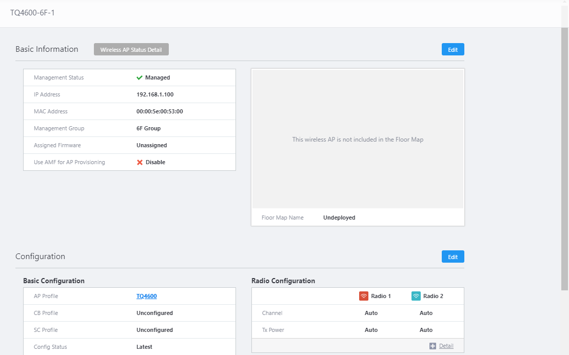Open Radio Configuration Detail link
Image resolution: width=569 pixels, height=355 pixels.
446,346
